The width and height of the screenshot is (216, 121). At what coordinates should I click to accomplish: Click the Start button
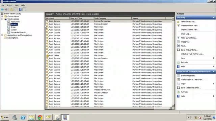point(5,117)
